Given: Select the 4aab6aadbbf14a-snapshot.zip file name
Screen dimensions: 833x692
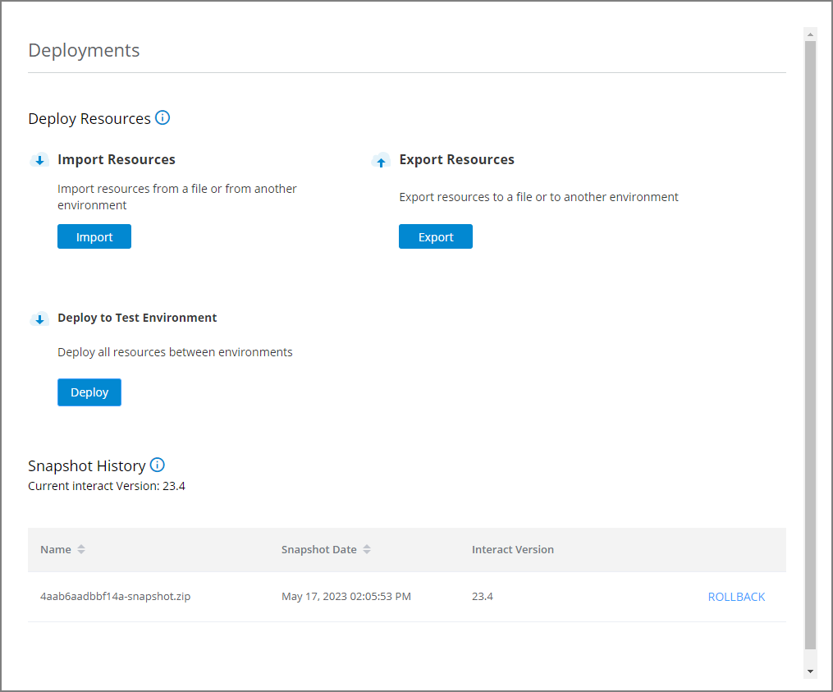Looking at the screenshot, I should [115, 596].
